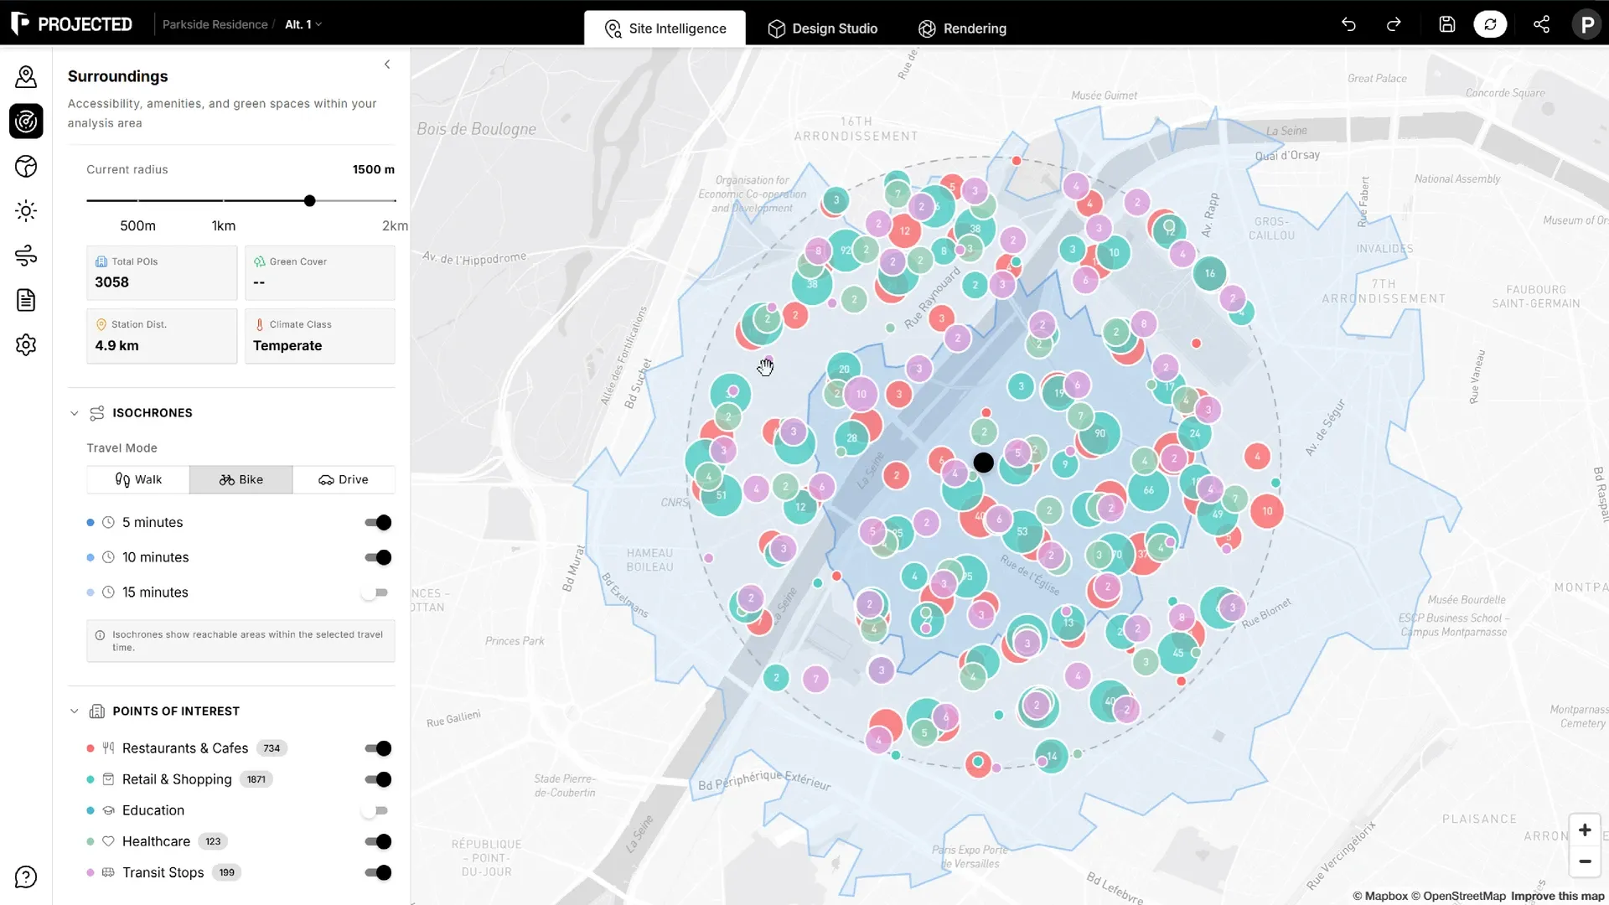
Task: Click the radius slider handle
Action: [310, 201]
